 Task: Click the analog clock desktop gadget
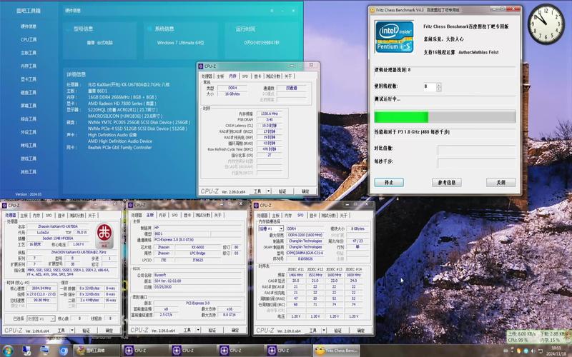[x=546, y=24]
